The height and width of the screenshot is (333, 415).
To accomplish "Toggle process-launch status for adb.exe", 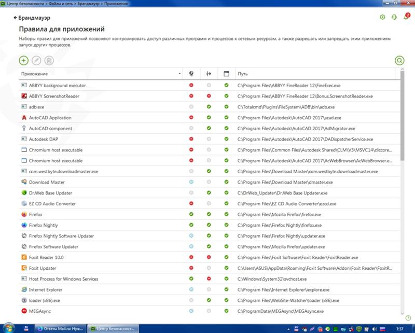I will pyautogui.click(x=209, y=107).
